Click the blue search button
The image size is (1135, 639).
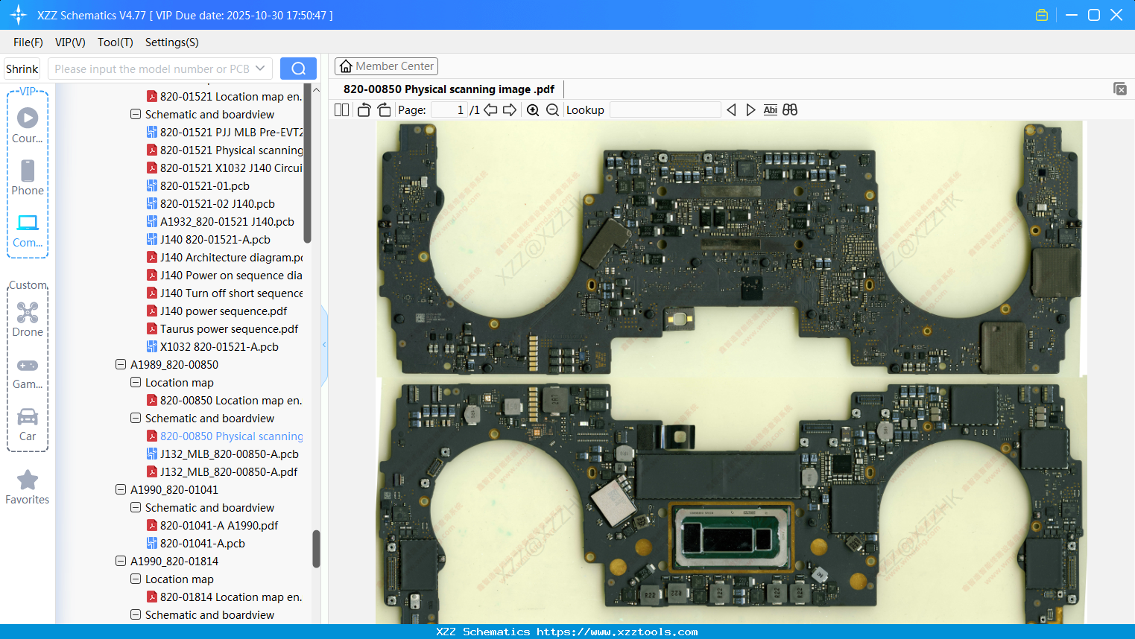(x=298, y=69)
